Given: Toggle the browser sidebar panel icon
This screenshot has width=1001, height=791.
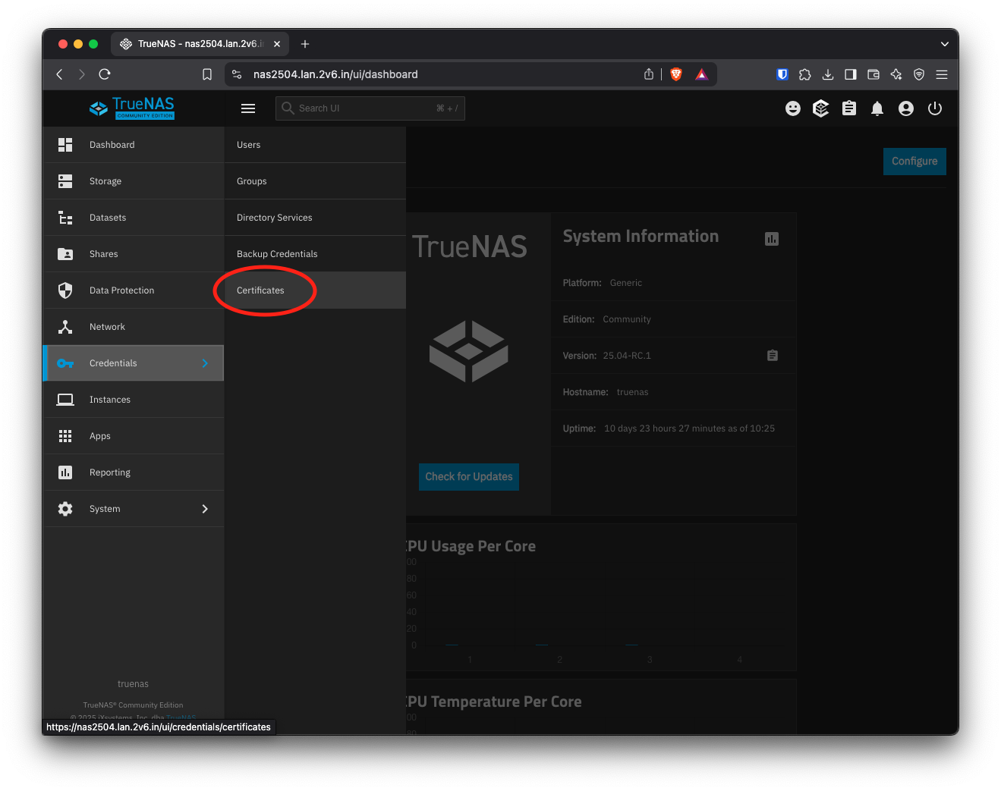Looking at the screenshot, I should click(851, 74).
